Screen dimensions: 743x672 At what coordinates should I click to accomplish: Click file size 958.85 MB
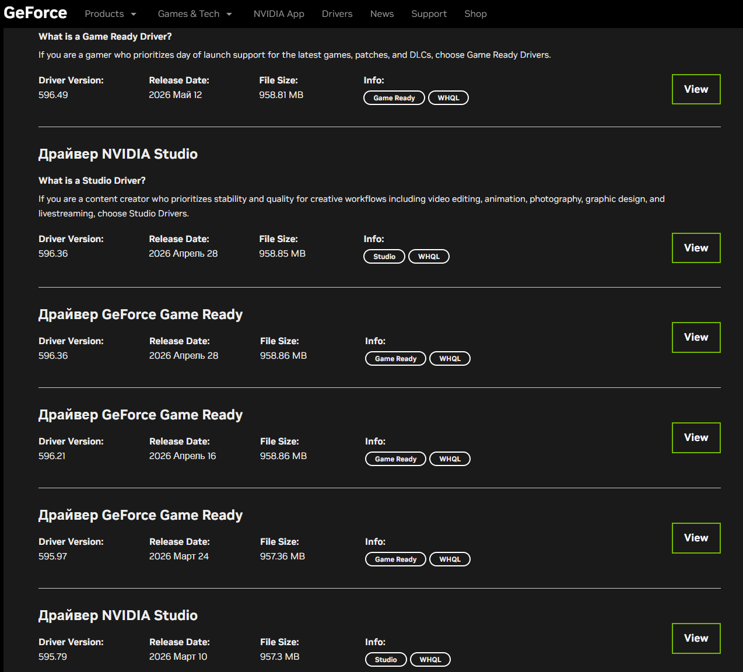tap(282, 253)
